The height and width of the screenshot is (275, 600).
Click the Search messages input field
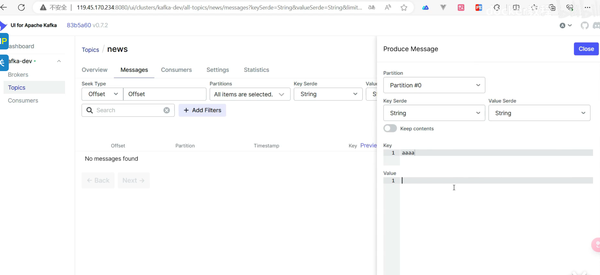pyautogui.click(x=128, y=110)
